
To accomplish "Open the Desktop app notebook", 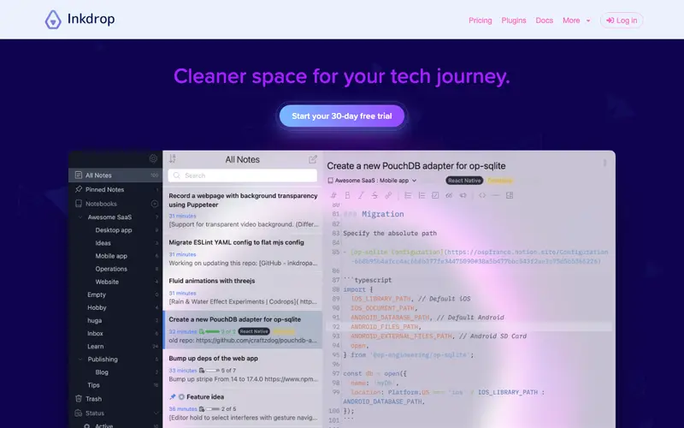I will (114, 230).
